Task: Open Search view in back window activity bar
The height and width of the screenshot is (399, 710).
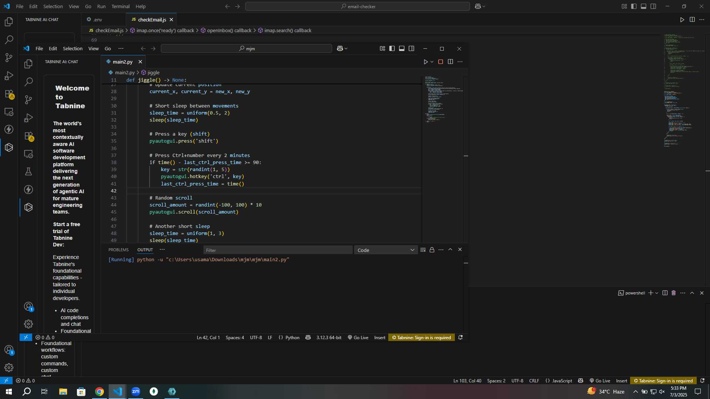Action: click(9, 40)
